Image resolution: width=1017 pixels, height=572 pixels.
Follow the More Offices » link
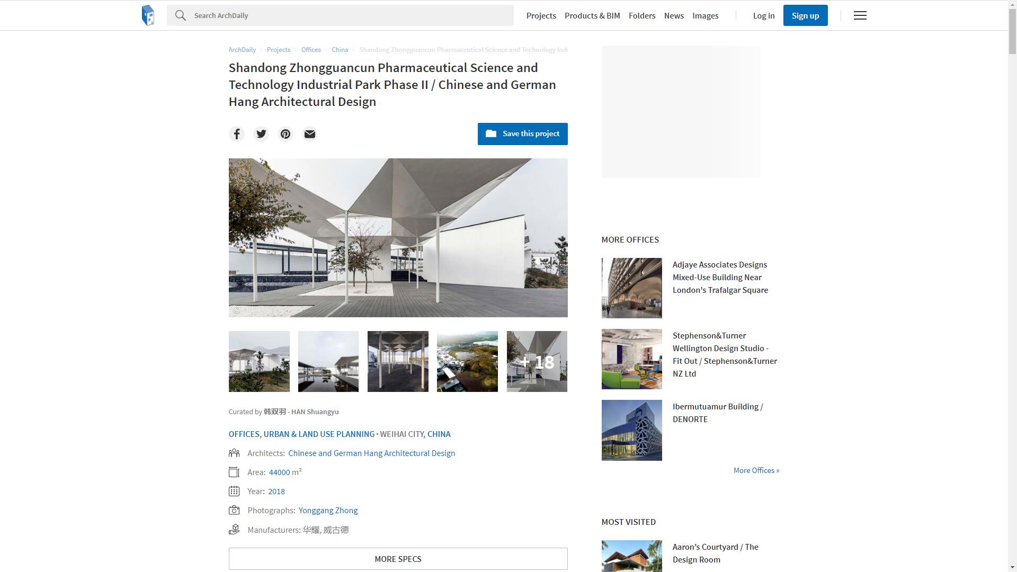[x=756, y=470]
